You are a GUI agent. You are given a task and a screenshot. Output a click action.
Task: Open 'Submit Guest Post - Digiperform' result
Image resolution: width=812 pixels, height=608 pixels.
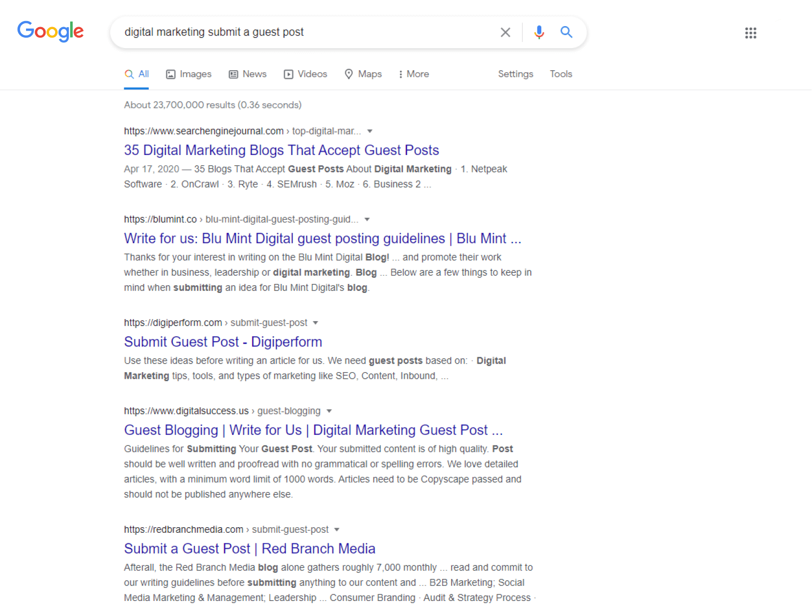223,342
